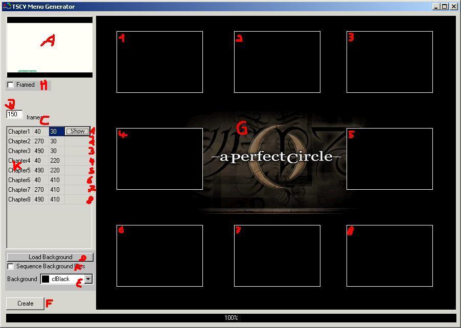Image resolution: width=461 pixels, height=328 pixels.
Task: Tick the Framed checkbox
Action: coord(11,85)
